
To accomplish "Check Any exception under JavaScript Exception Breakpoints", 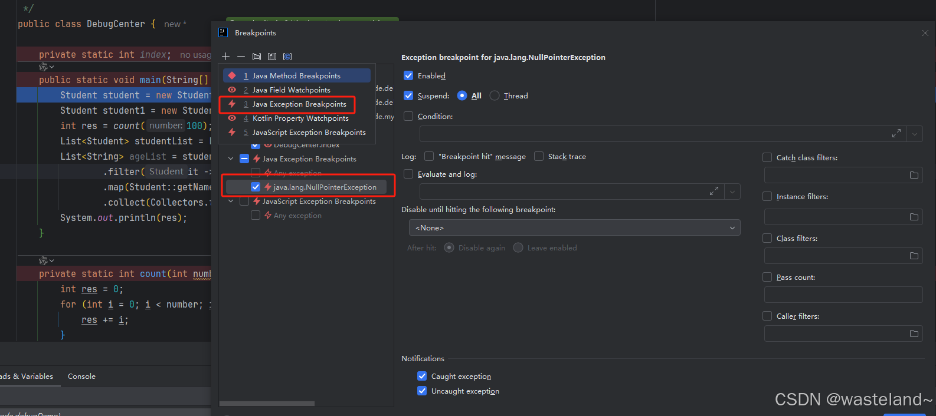I will coord(256,215).
